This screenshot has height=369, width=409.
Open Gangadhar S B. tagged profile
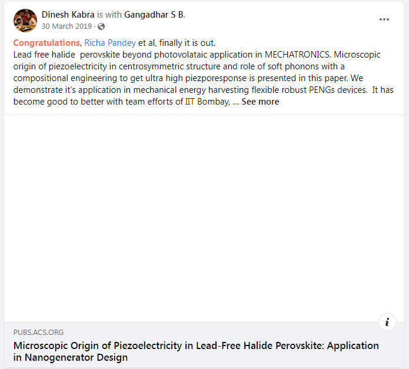click(154, 15)
